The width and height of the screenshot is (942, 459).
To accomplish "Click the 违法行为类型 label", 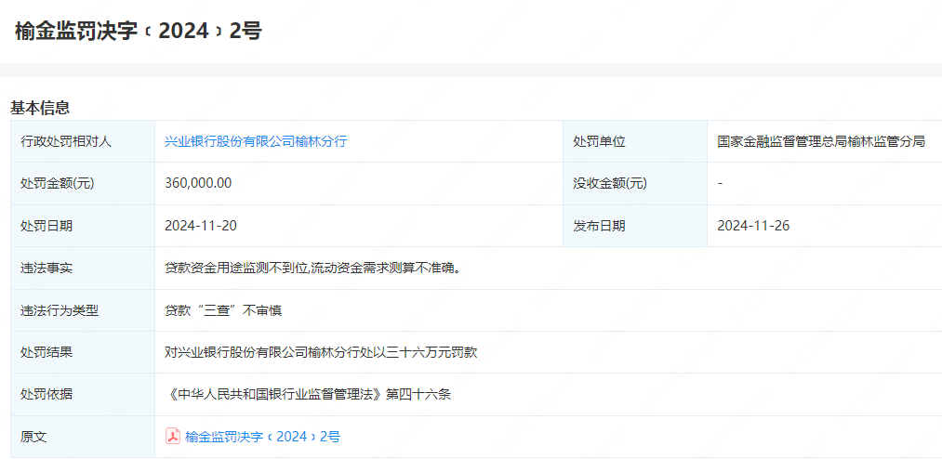I will 60,310.
